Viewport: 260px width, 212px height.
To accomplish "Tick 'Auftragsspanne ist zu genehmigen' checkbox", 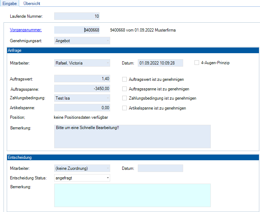I will (124, 89).
